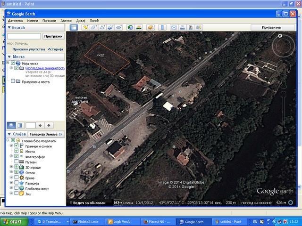Image resolution: width=302 pixels, height=226 pixels.
Task: Click the 3D buildings layer icon
Action: coord(22,168)
